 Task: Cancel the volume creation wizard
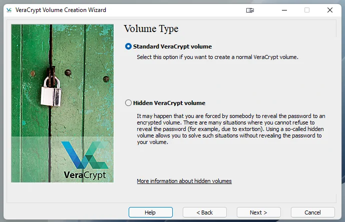coord(312,212)
